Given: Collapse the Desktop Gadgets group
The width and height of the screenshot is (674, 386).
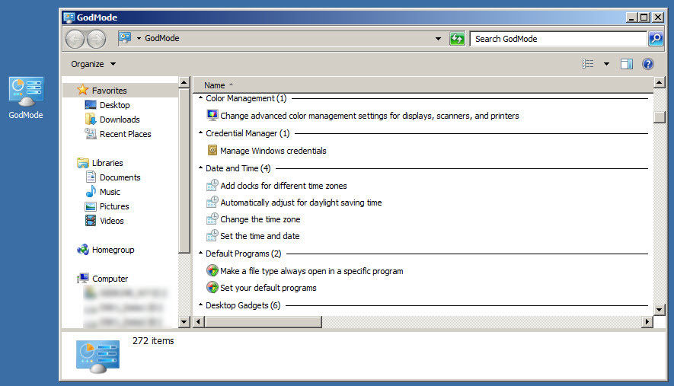Looking at the screenshot, I should pos(201,305).
